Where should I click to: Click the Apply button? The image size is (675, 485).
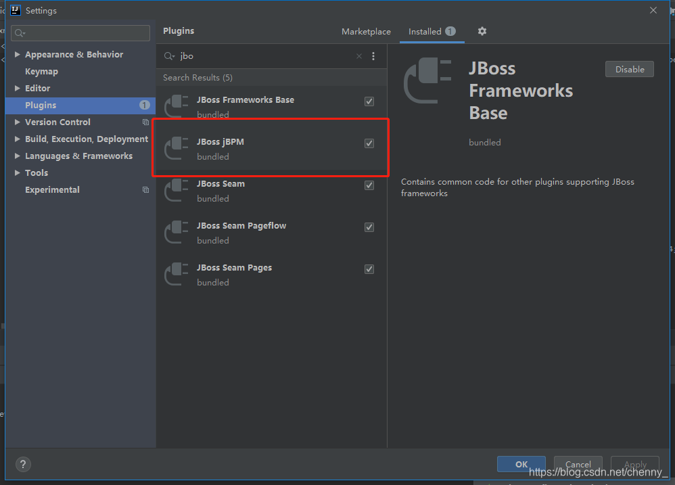pyautogui.click(x=635, y=464)
